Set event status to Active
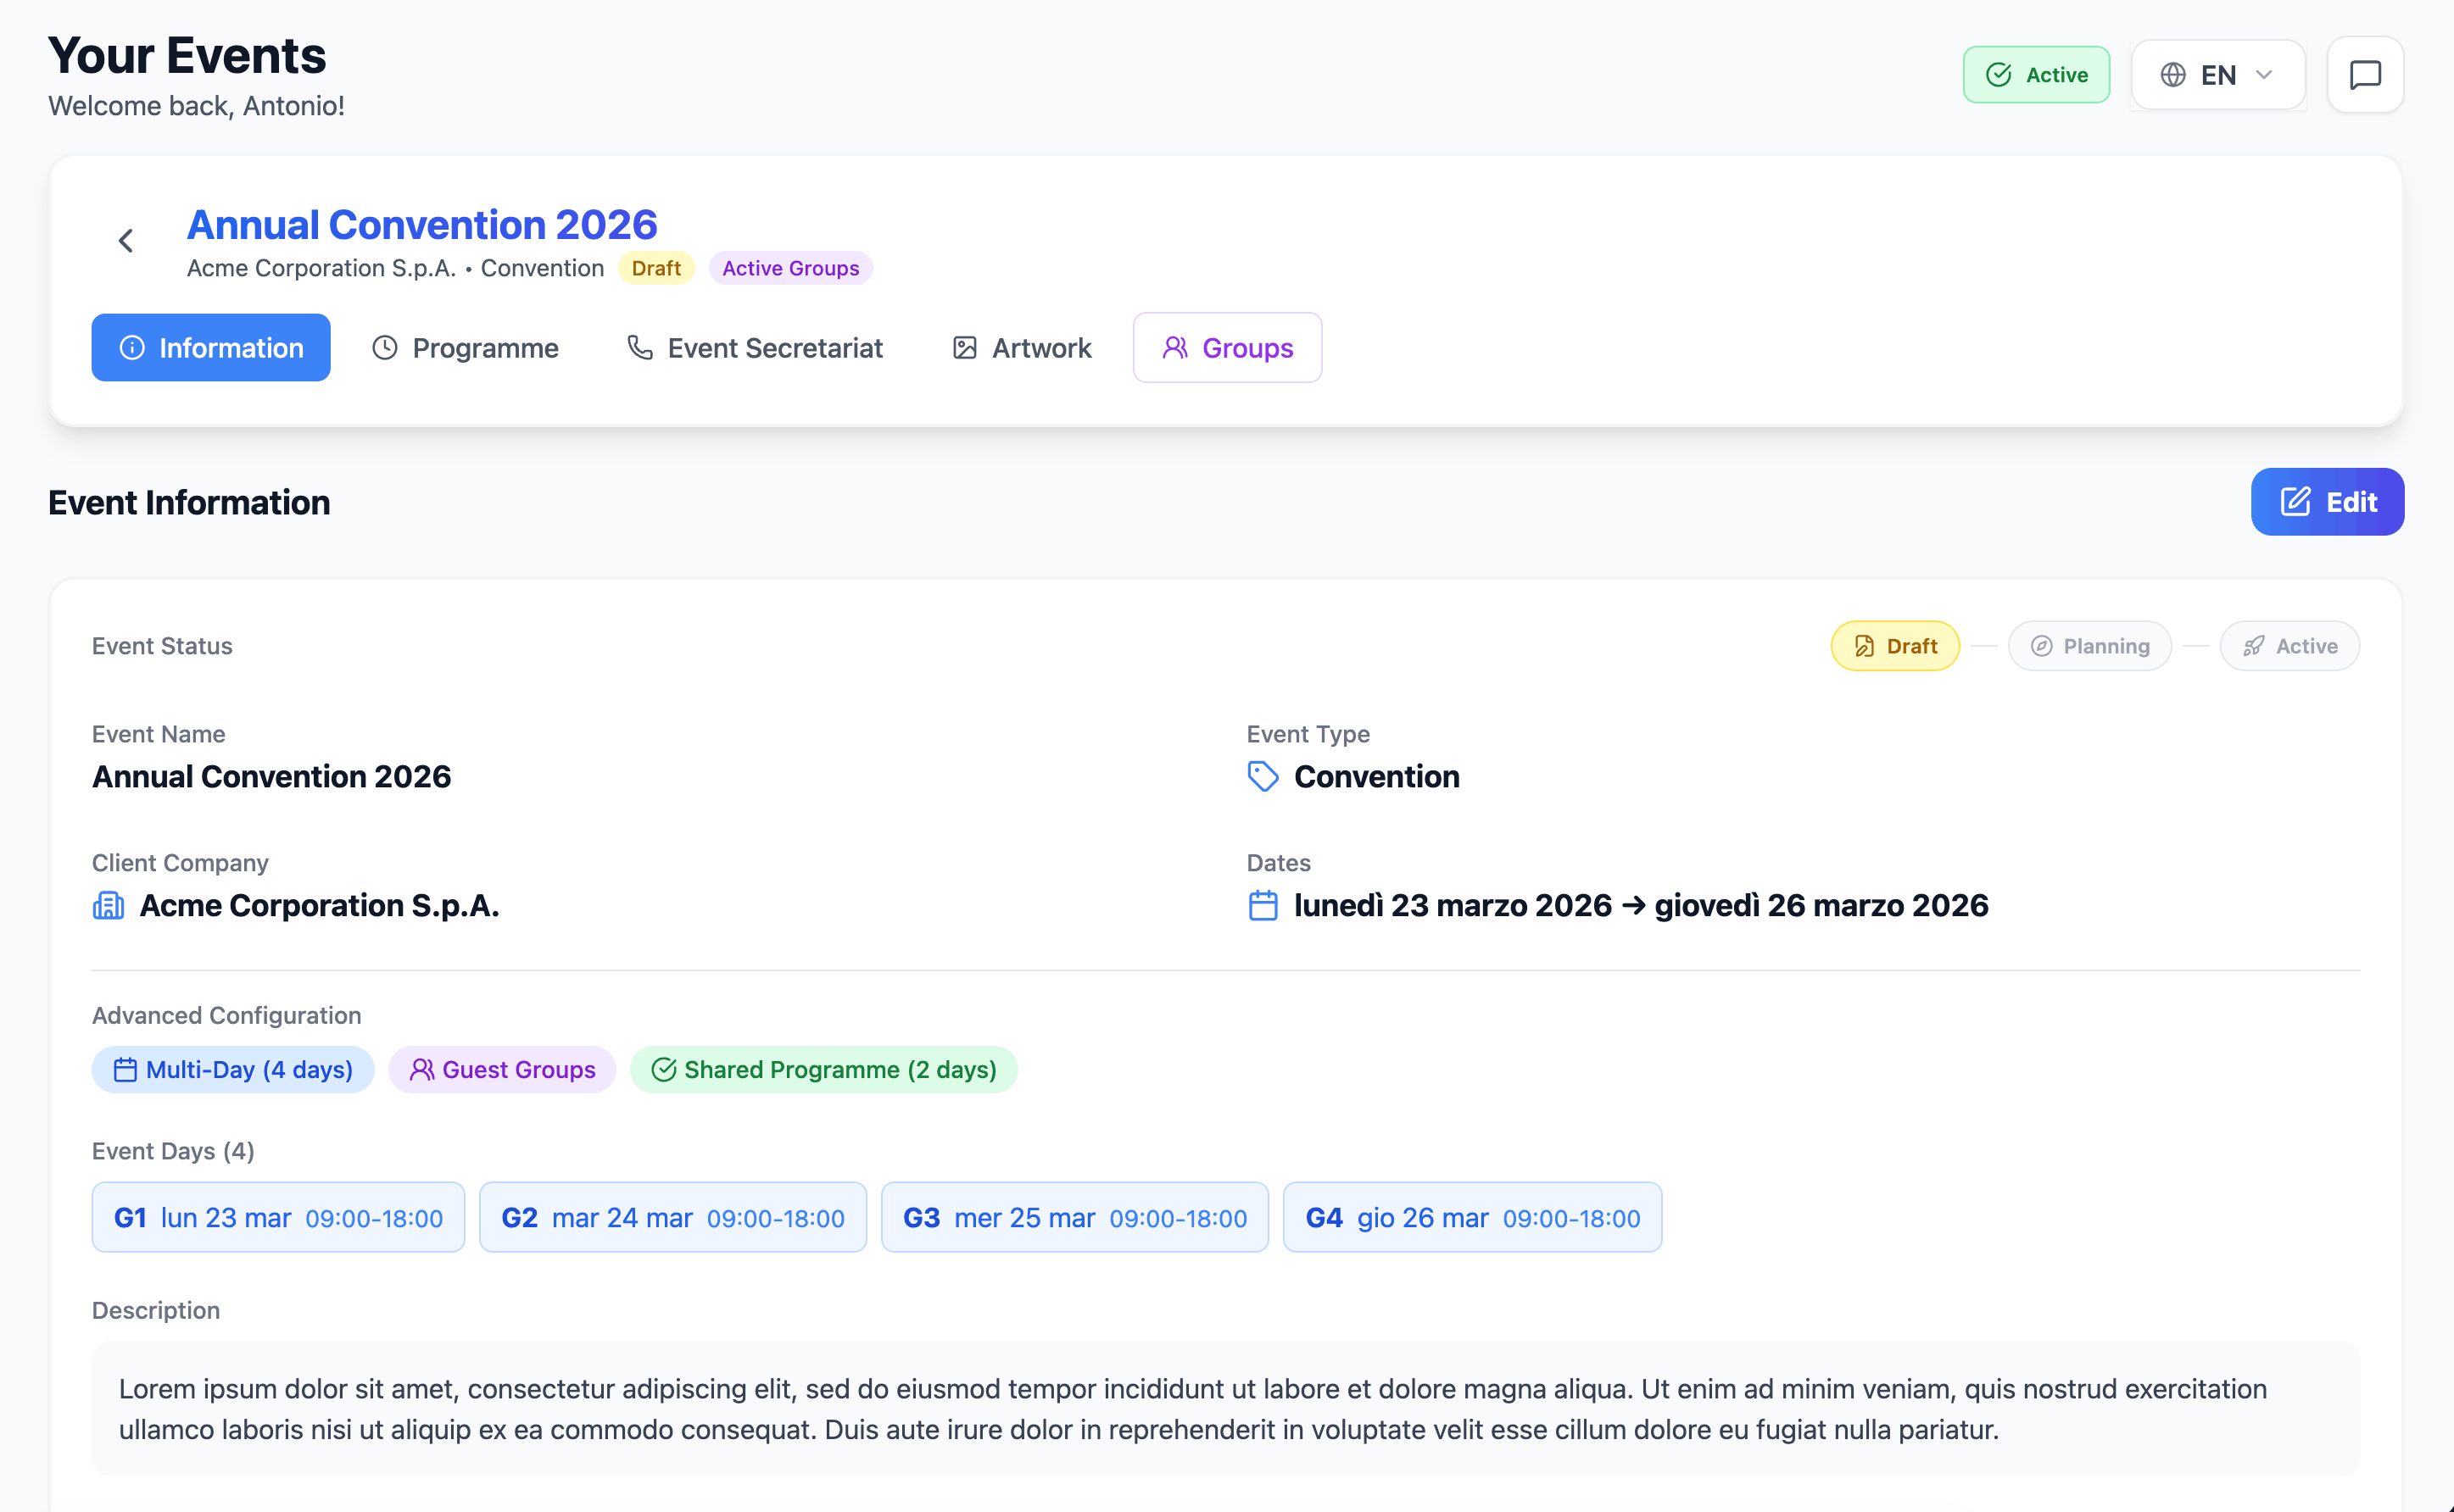The width and height of the screenshot is (2454, 1512). [2289, 646]
